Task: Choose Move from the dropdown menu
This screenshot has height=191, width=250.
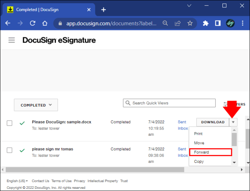Action: pos(199,143)
